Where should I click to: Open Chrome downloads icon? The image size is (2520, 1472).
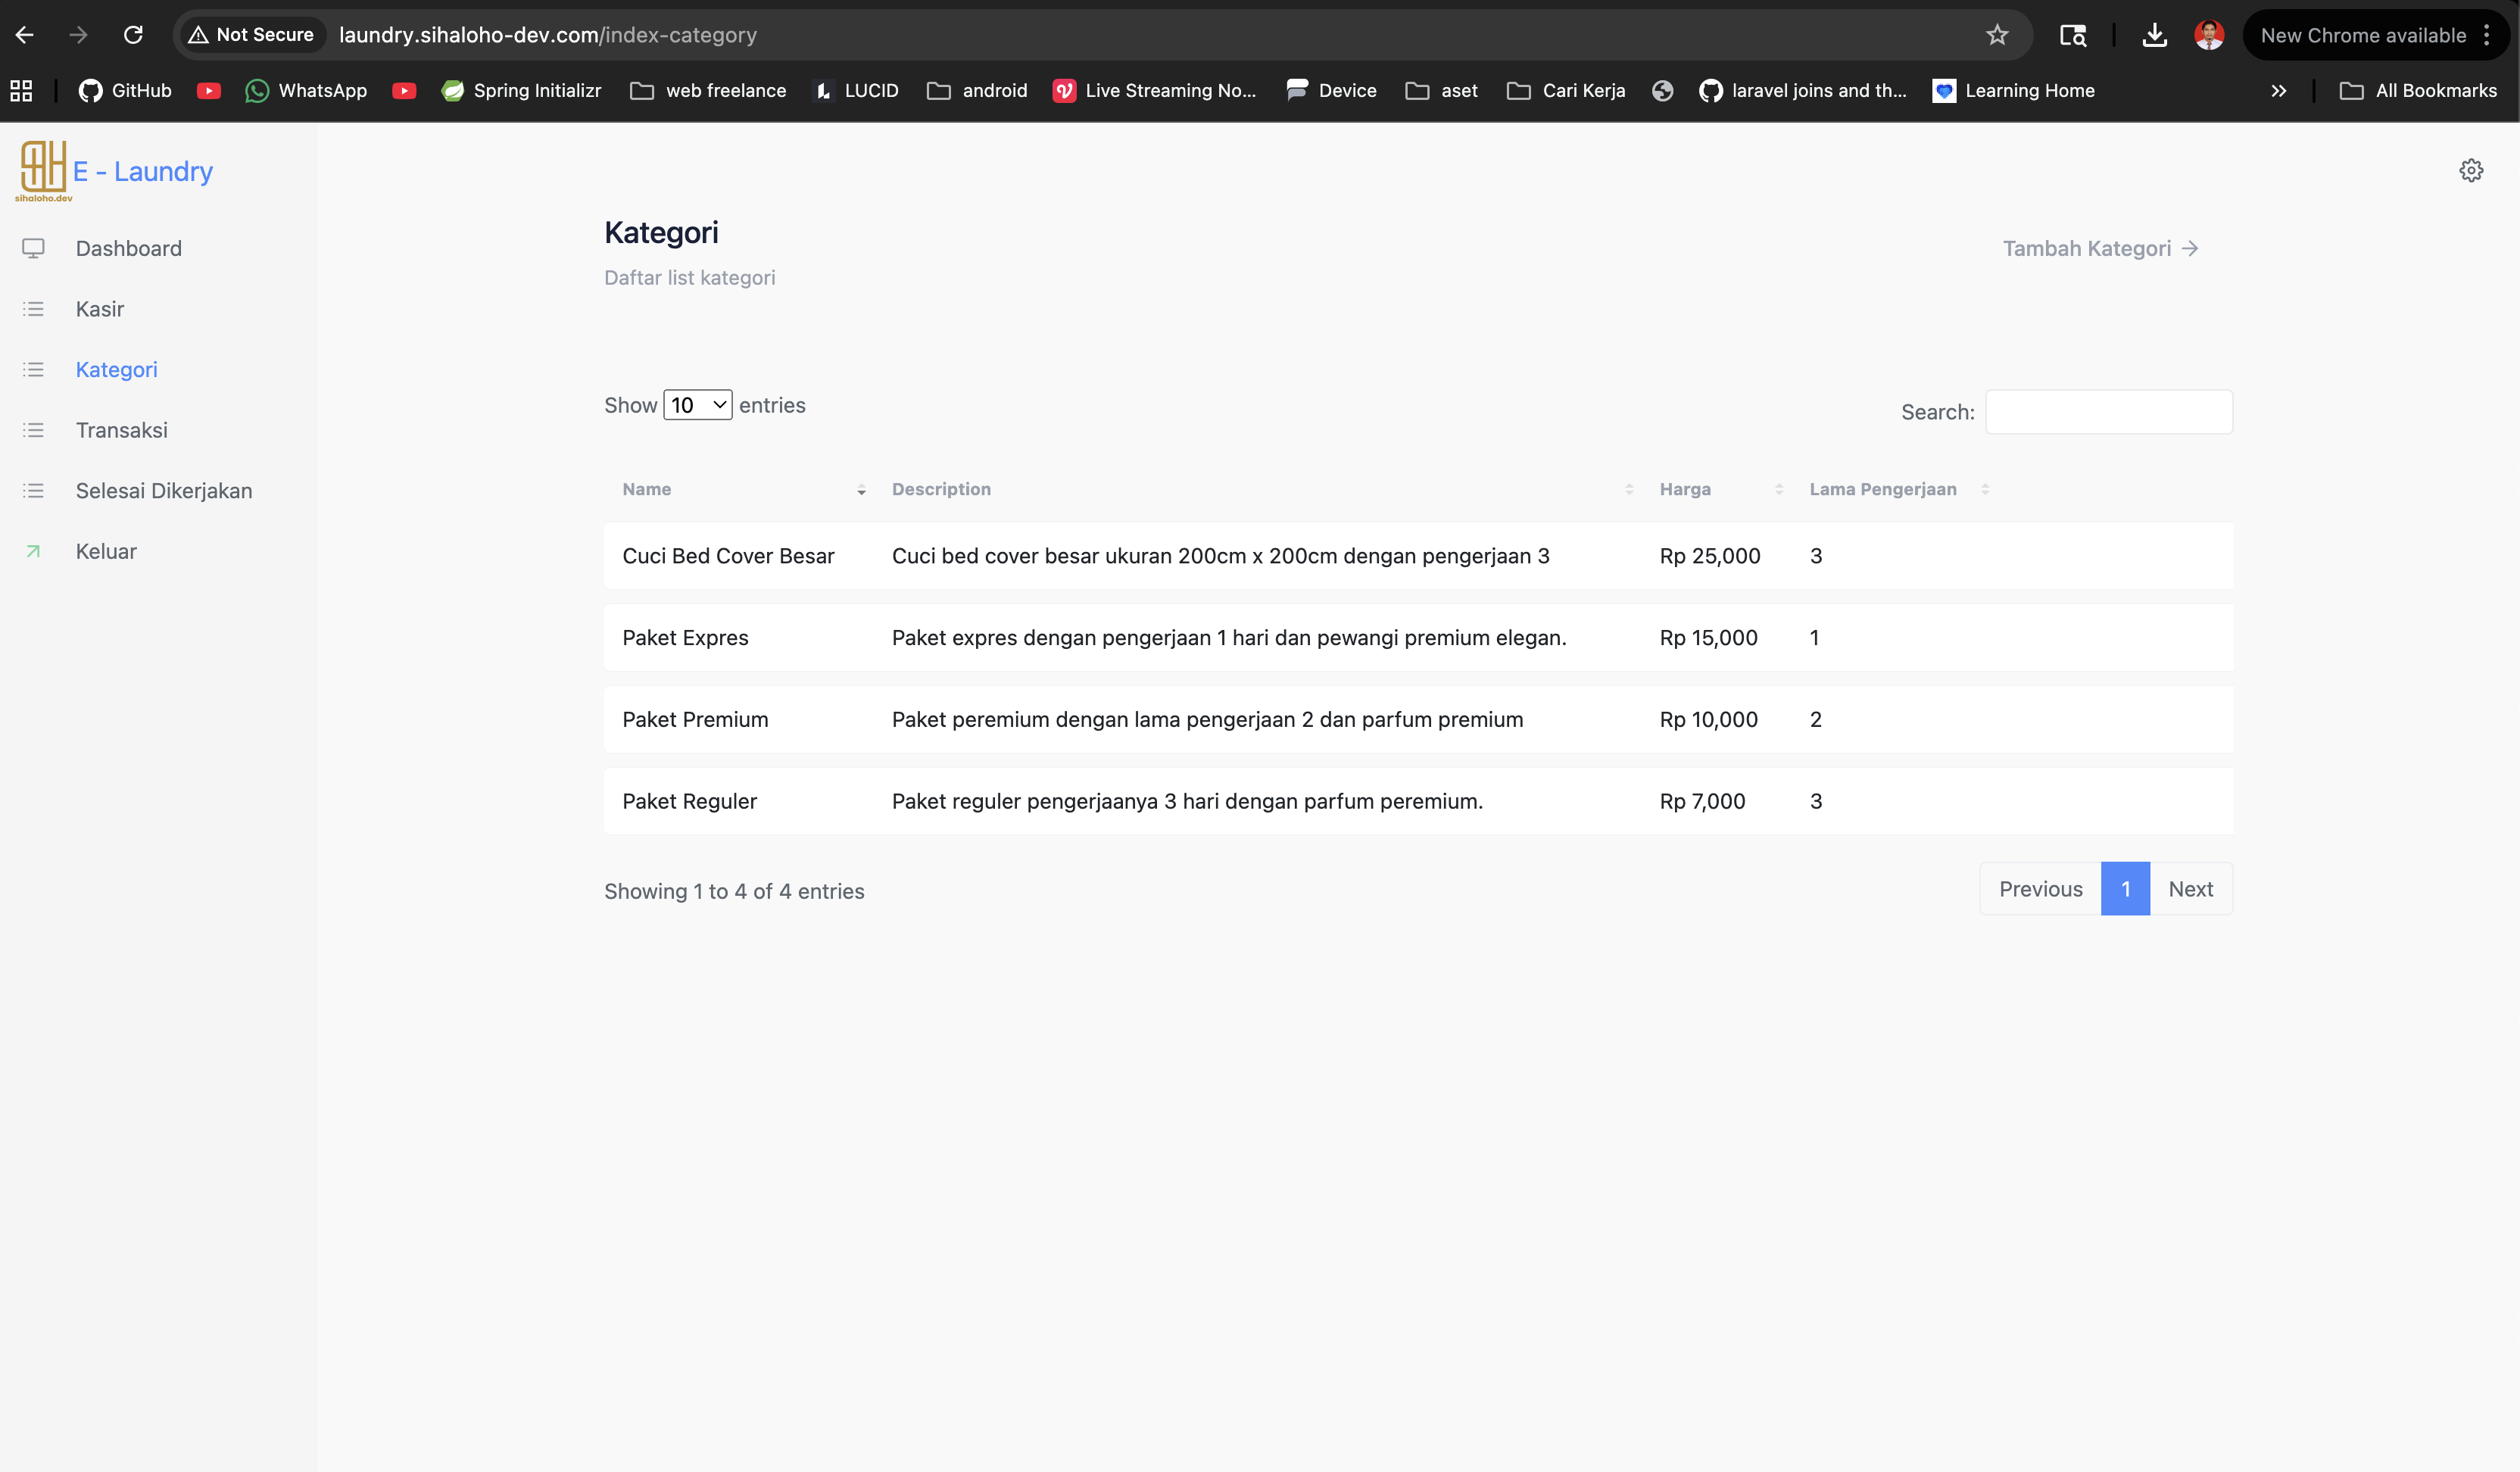pos(2155,35)
